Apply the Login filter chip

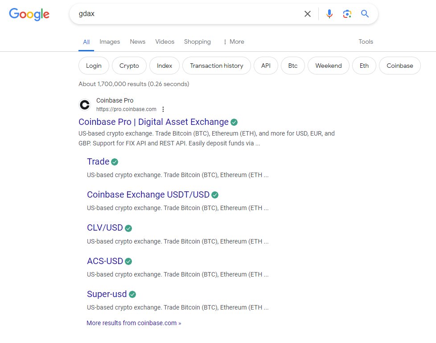94,66
